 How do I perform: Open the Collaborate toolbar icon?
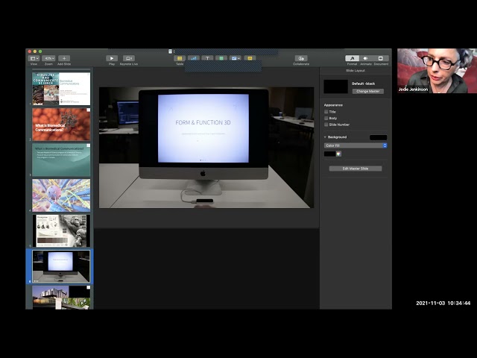[301, 58]
